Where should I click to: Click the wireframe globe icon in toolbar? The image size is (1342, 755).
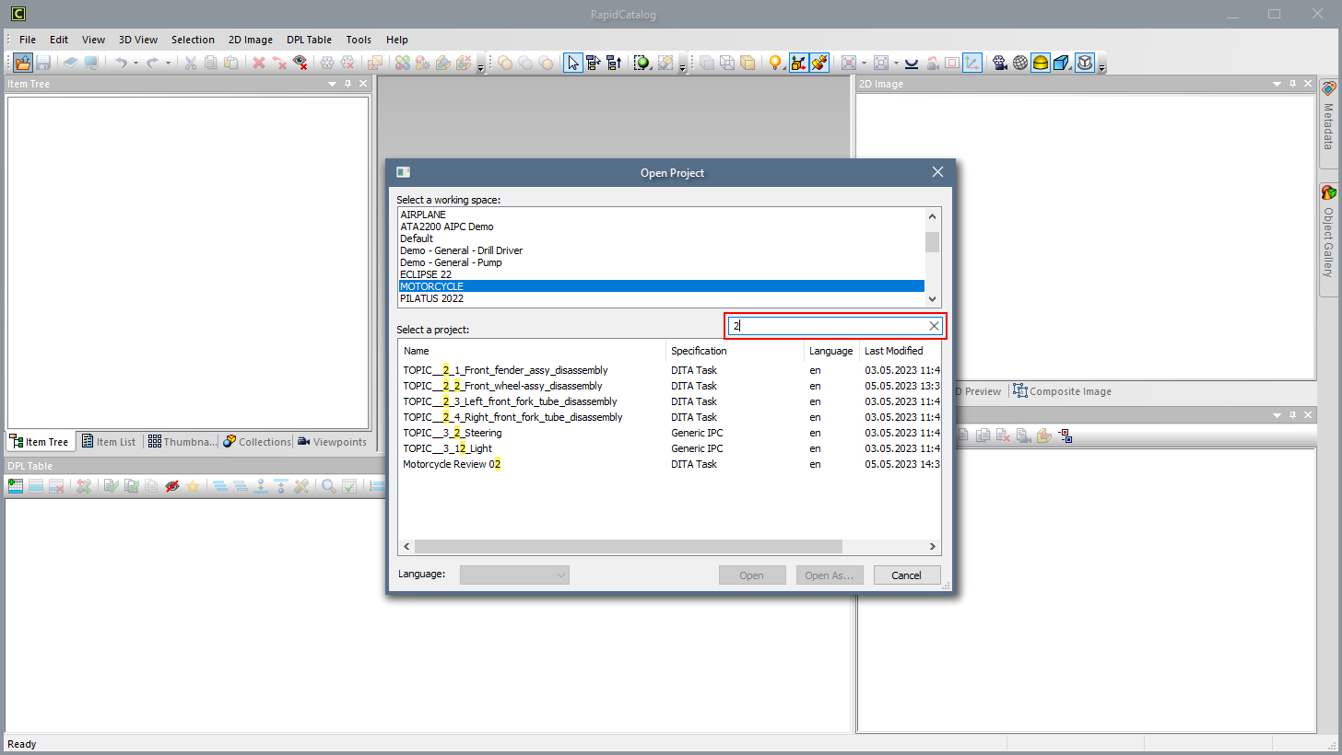coord(1019,63)
